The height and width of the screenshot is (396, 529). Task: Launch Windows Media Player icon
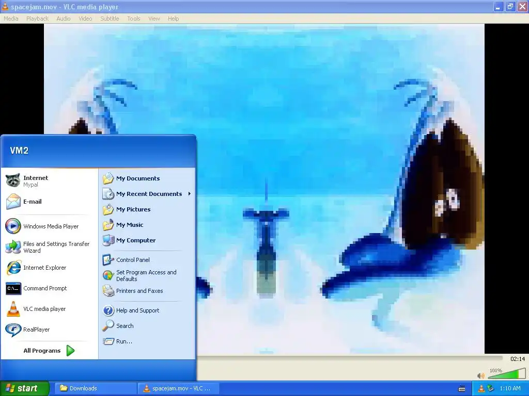point(13,226)
